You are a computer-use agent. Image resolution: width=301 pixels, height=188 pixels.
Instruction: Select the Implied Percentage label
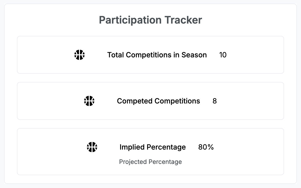(x=153, y=147)
